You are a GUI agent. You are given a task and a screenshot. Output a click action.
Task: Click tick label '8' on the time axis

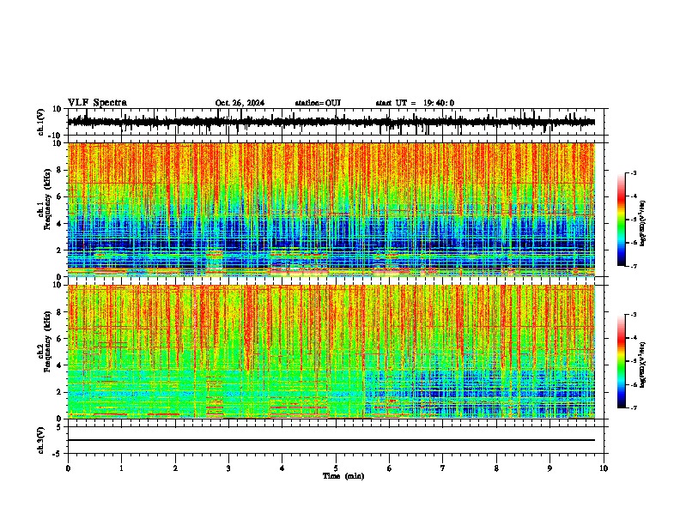pyautogui.click(x=496, y=468)
